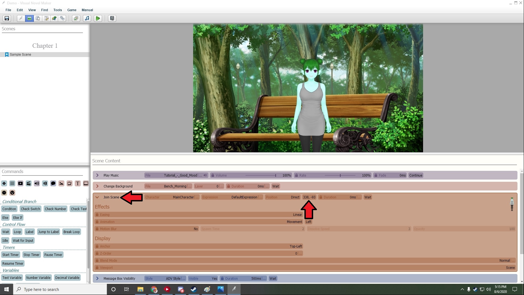
Task: Expand the Message Box Visibility command
Action: click(x=97, y=279)
